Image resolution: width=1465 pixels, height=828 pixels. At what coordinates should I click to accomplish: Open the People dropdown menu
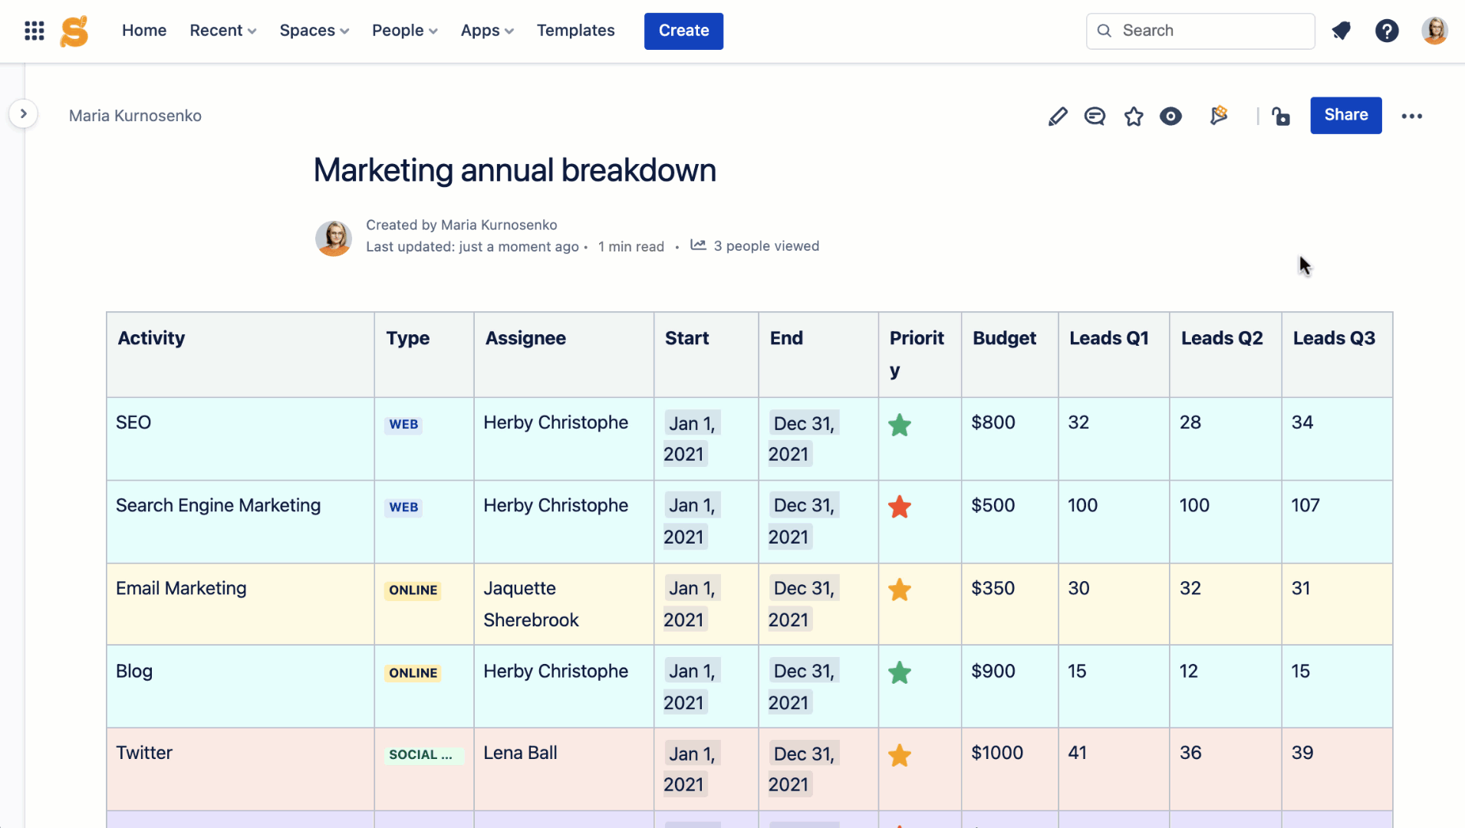[x=404, y=31]
